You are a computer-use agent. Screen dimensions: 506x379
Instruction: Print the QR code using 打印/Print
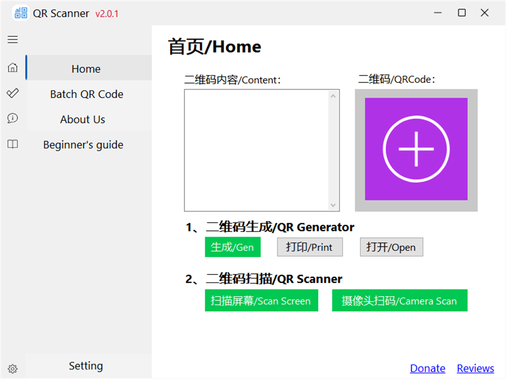[x=310, y=247]
